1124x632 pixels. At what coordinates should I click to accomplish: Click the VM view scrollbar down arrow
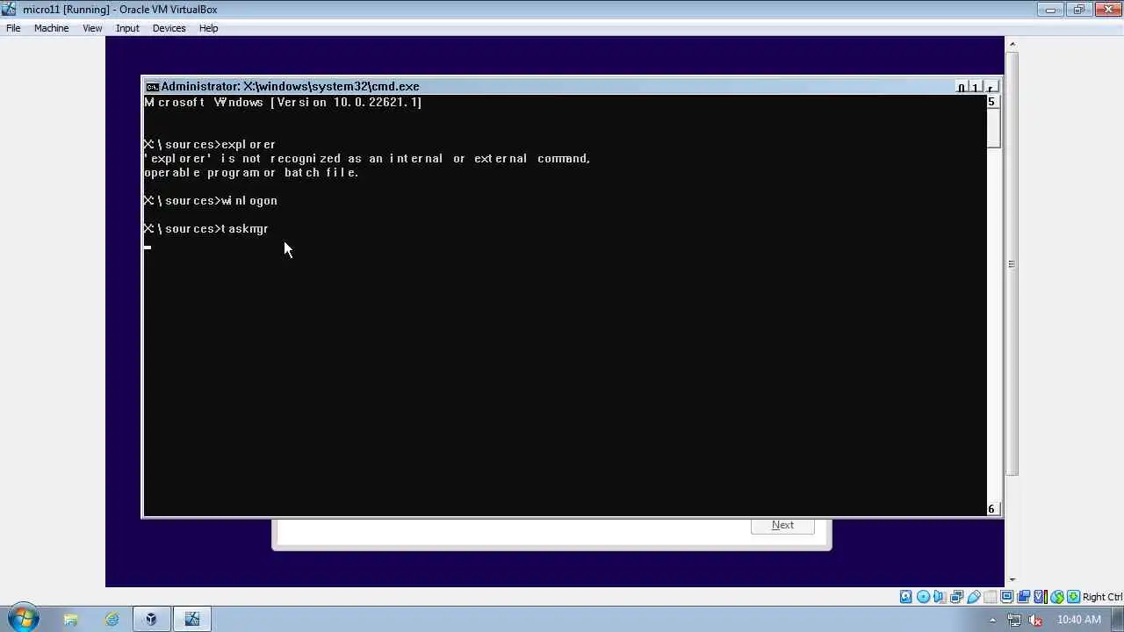[1012, 579]
